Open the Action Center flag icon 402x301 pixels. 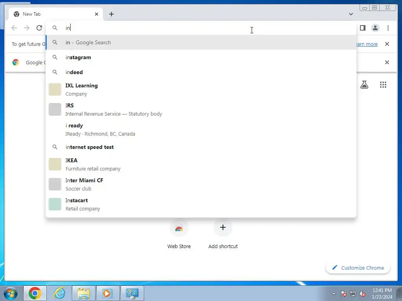[344, 294]
